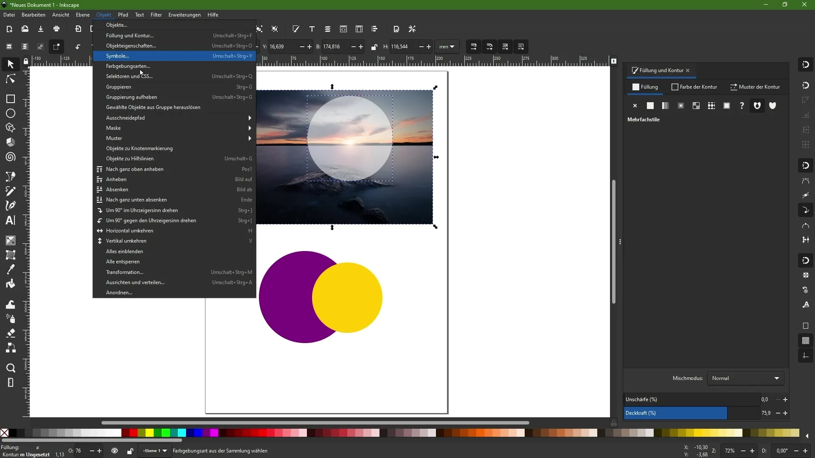
Task: Open Document properties icon in toolbar
Action: (396, 29)
